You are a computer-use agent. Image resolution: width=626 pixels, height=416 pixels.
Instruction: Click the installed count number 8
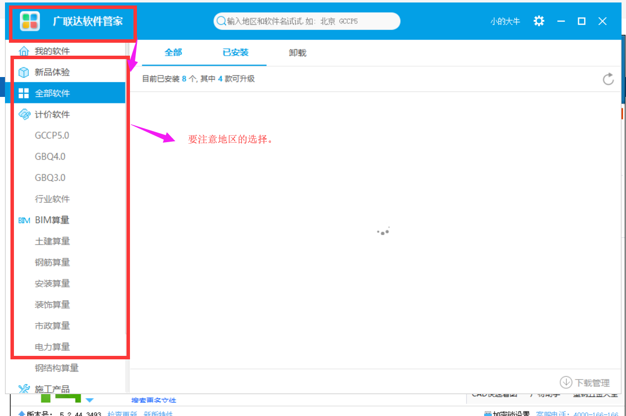184,79
